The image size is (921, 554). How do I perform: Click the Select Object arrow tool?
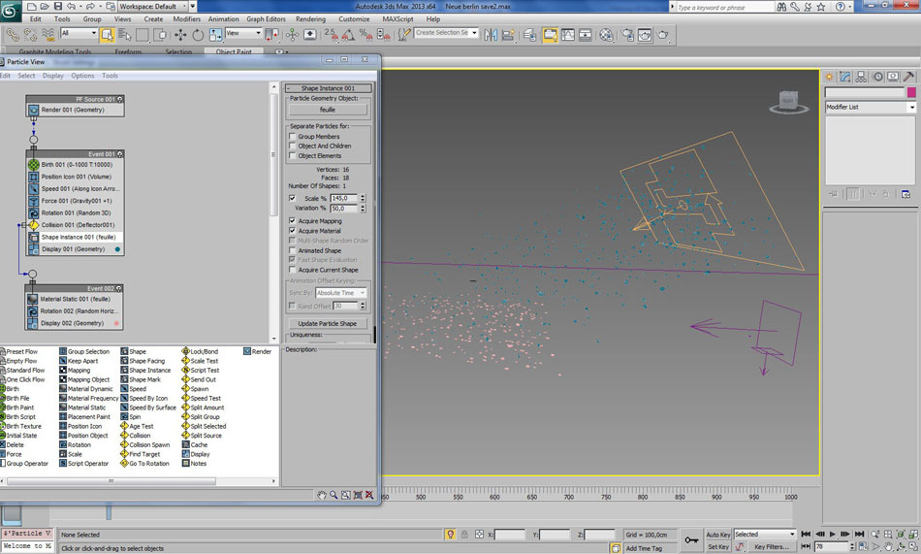107,35
